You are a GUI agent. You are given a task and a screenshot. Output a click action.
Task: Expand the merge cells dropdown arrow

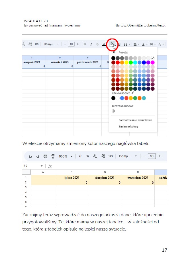coord(130,44)
